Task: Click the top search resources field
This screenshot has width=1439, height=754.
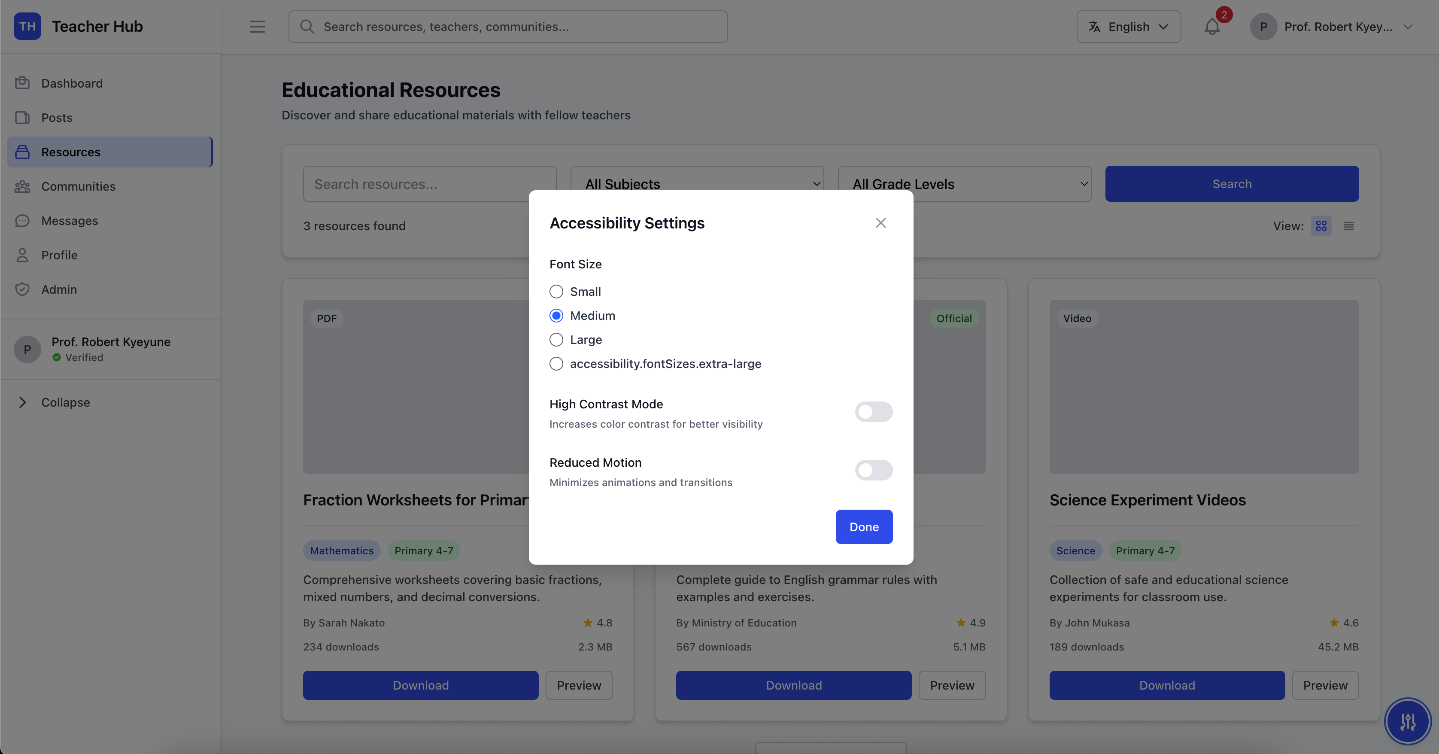Action: pos(508,27)
